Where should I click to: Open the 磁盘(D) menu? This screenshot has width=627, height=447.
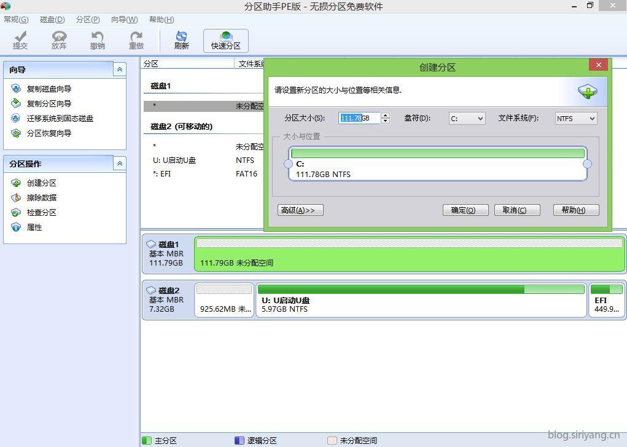(52, 19)
